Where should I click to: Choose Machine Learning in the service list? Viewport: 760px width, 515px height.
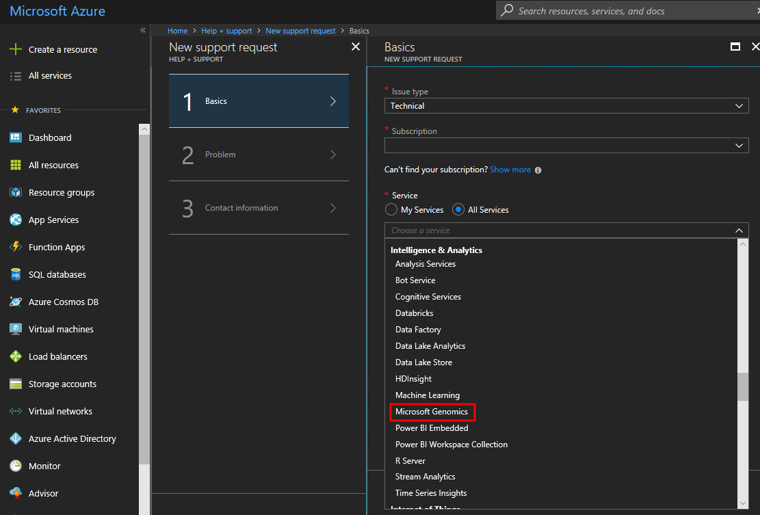tap(428, 395)
